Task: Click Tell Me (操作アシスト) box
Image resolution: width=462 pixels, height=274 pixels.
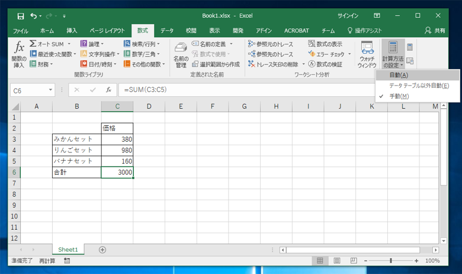Action: click(364, 31)
